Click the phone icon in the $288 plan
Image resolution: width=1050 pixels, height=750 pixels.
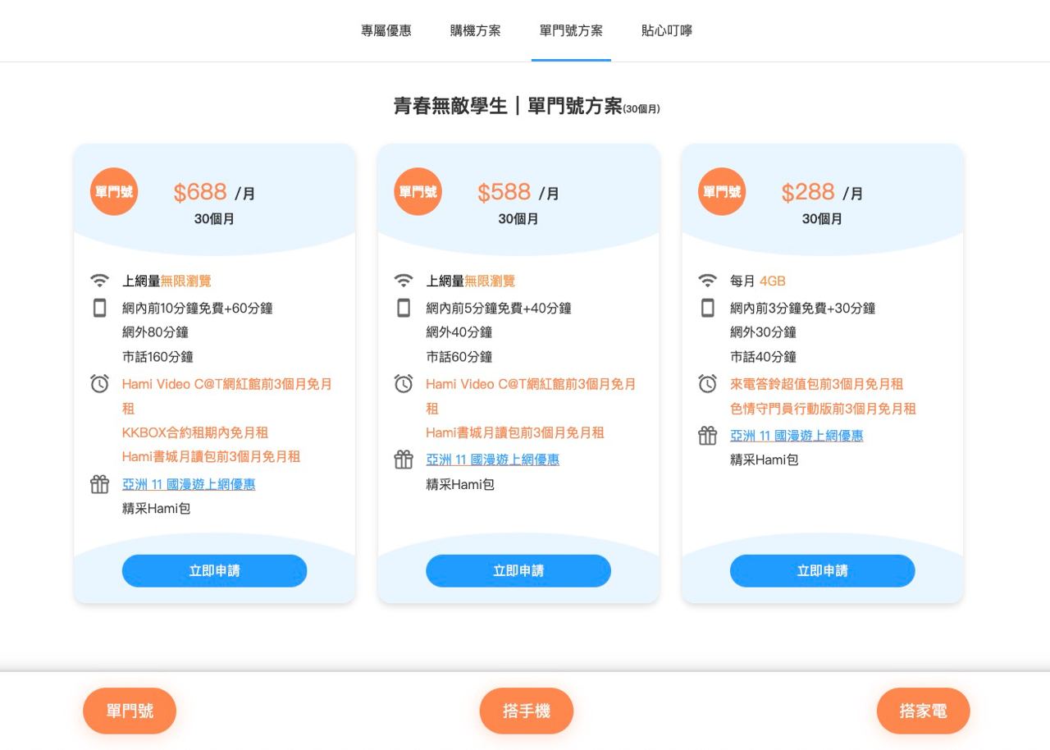(707, 308)
